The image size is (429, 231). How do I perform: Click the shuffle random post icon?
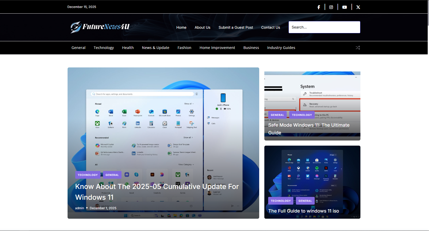click(x=358, y=48)
